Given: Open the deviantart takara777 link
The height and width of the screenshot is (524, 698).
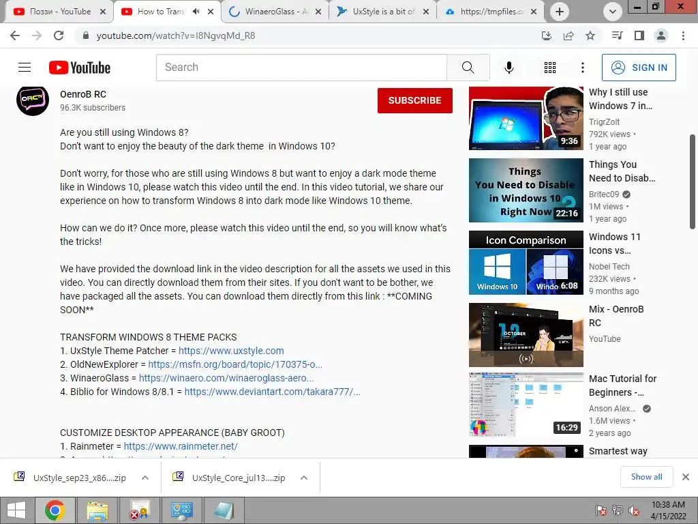Looking at the screenshot, I should click(x=273, y=392).
